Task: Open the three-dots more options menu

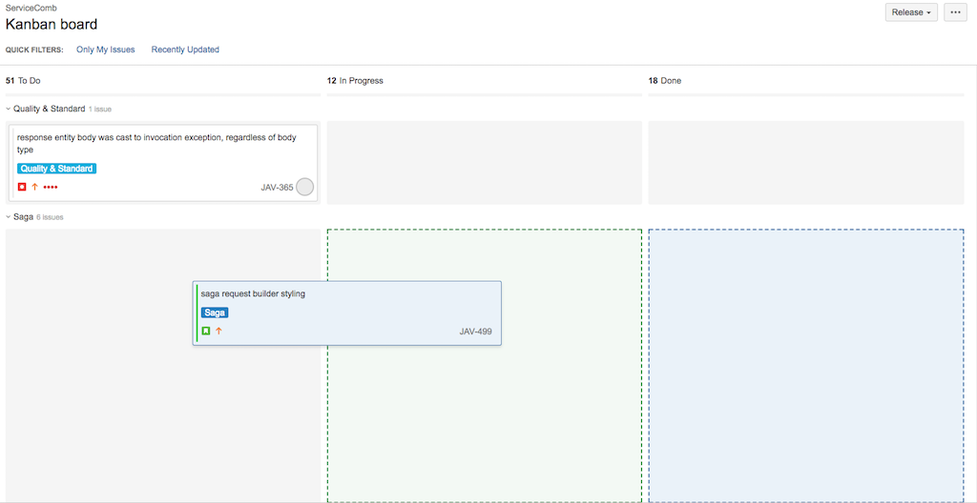Action: click(955, 12)
